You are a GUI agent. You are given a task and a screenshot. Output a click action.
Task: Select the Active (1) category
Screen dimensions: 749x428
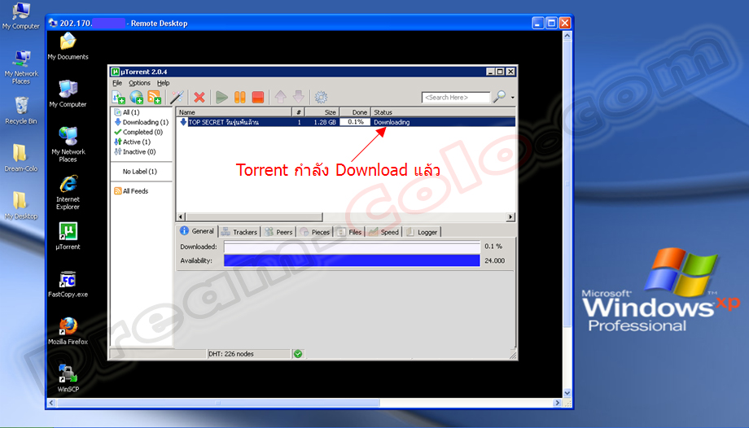click(133, 142)
